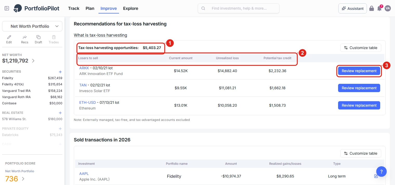395x185 pixels.
Task: Edit the AAPL sold transaction
Action: [376, 176]
